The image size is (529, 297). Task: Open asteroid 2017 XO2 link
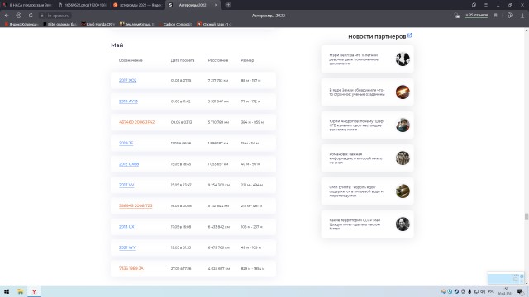127,81
